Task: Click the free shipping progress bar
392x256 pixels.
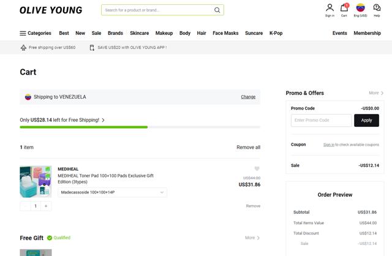Action: click(x=140, y=127)
